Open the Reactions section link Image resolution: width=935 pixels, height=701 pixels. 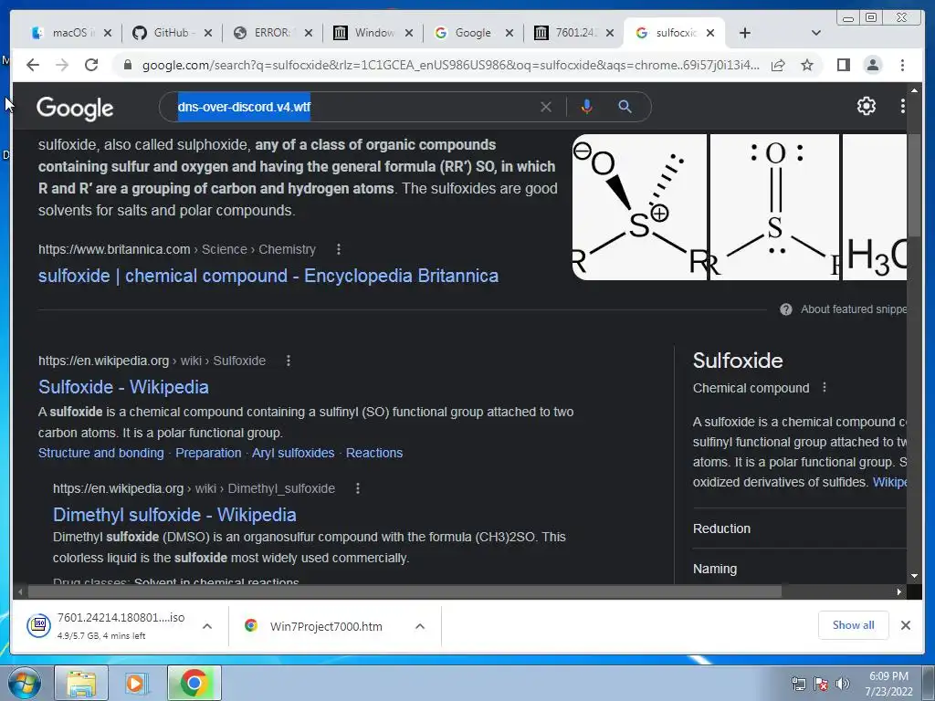[x=373, y=453]
